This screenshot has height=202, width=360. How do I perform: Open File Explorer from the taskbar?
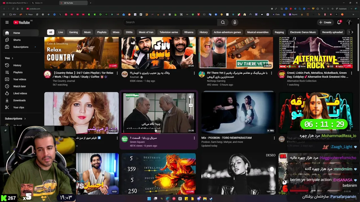[205, 199]
